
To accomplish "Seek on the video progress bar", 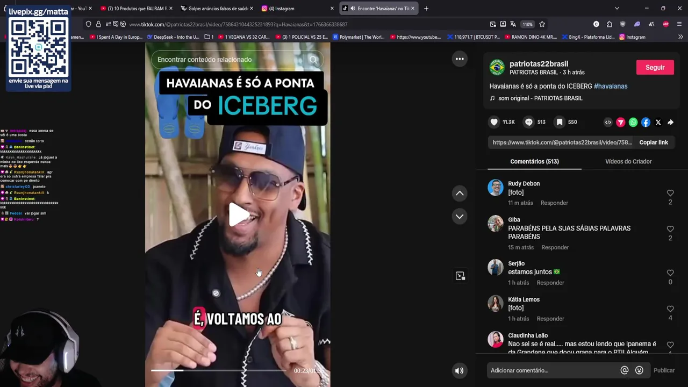I will (219, 370).
